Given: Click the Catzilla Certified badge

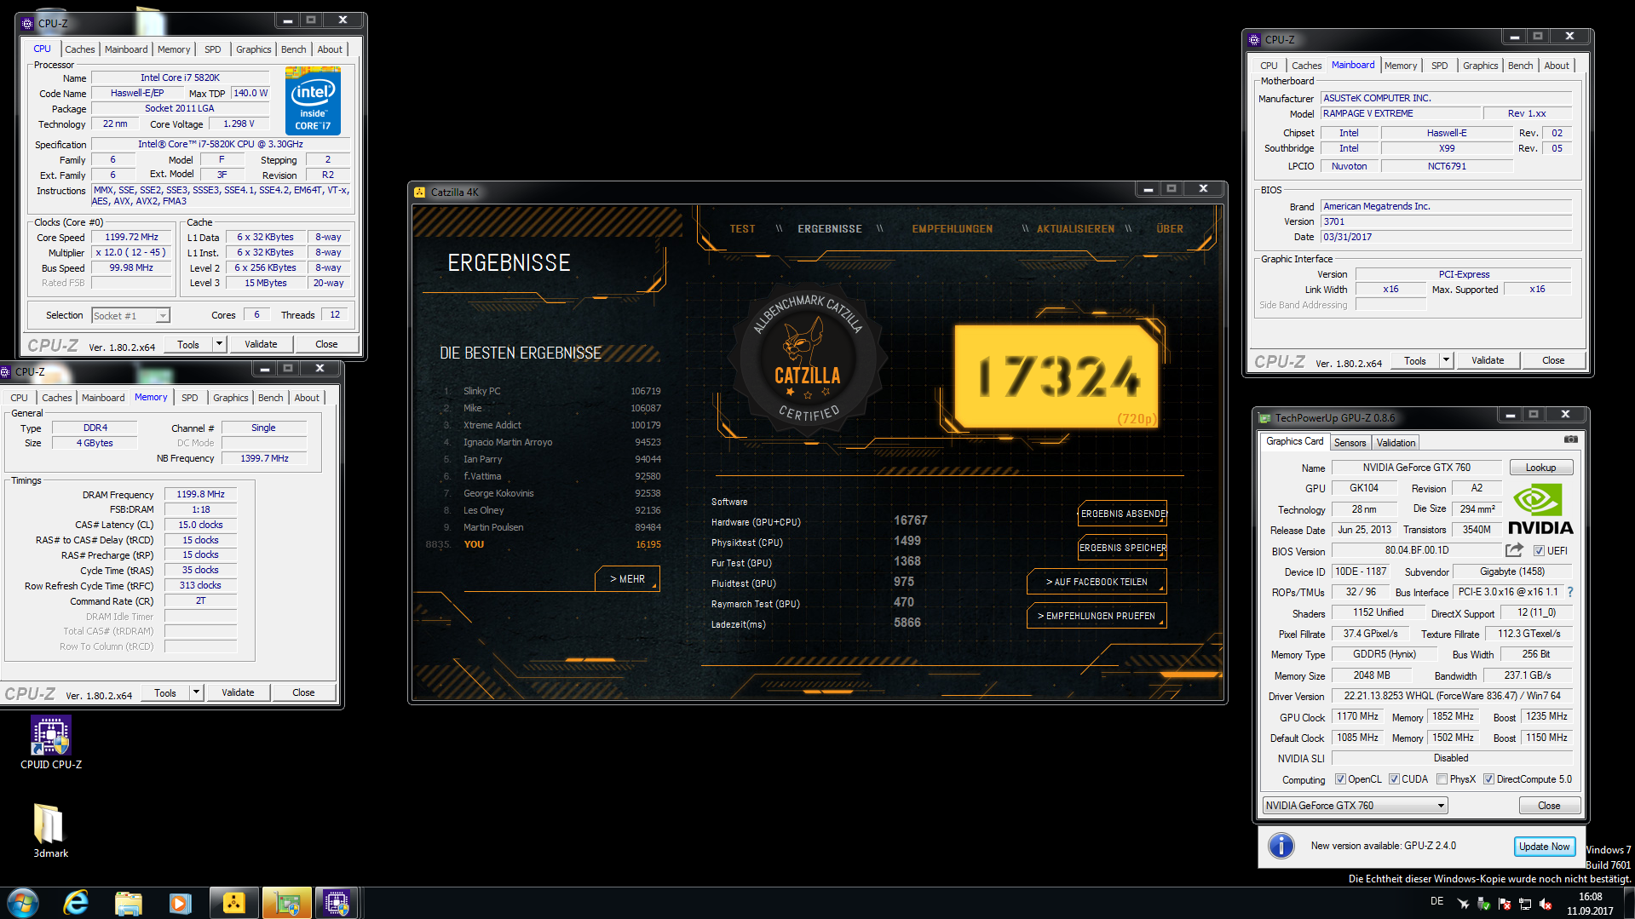Looking at the screenshot, I should [808, 360].
